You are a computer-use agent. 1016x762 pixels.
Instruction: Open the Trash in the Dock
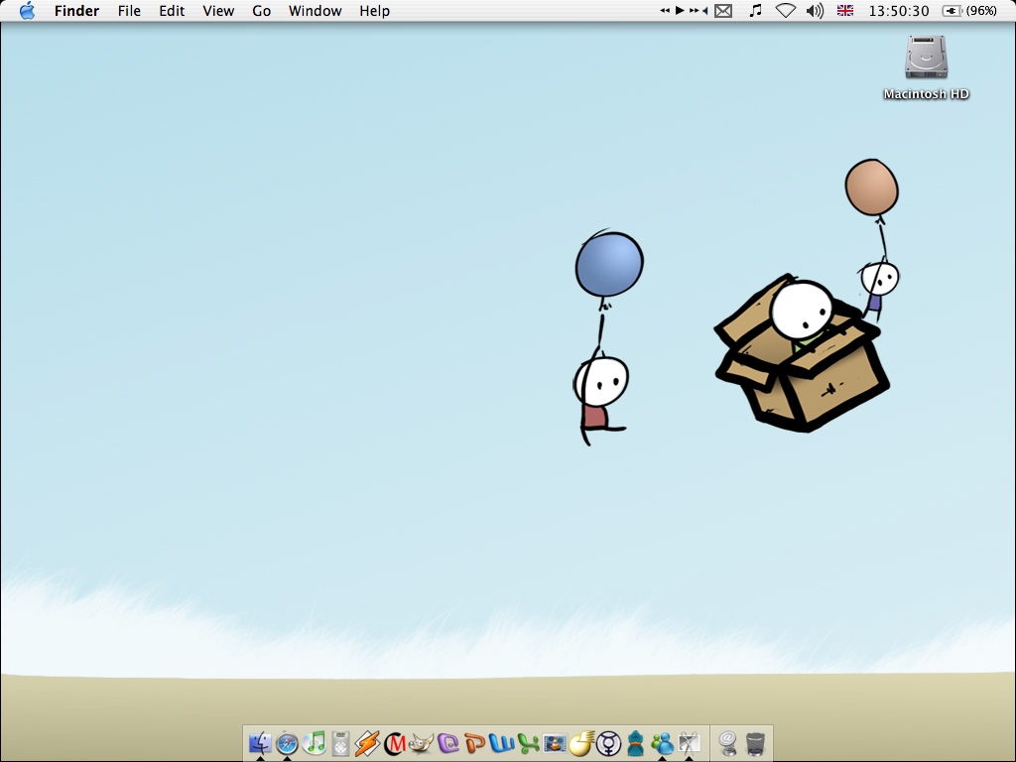pos(755,742)
